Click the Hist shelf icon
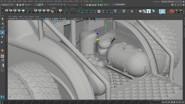 (60, 11)
